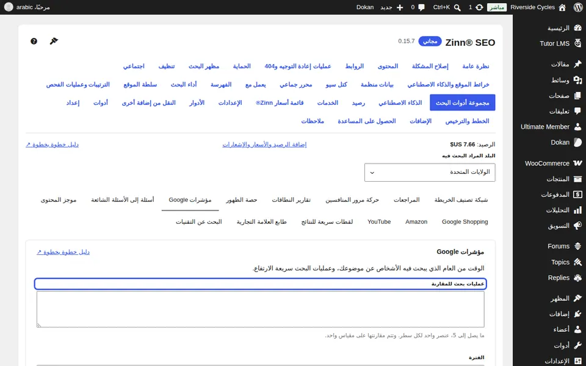
Task: Click the WordPress logo icon
Action: [578, 7]
